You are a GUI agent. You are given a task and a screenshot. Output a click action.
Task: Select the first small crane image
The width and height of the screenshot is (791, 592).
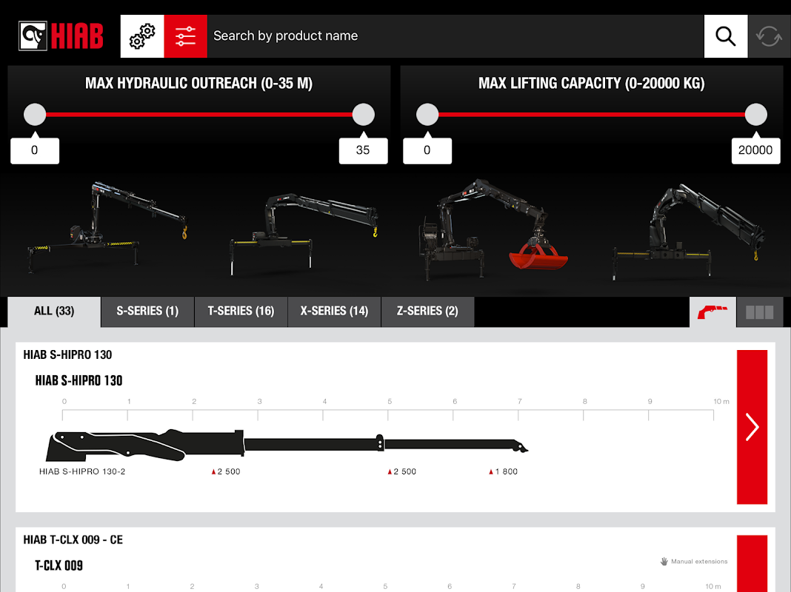pos(107,226)
